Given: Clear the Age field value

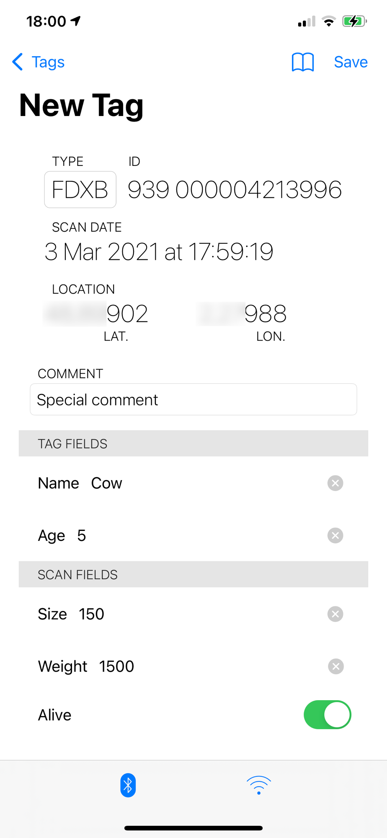Looking at the screenshot, I should [335, 535].
